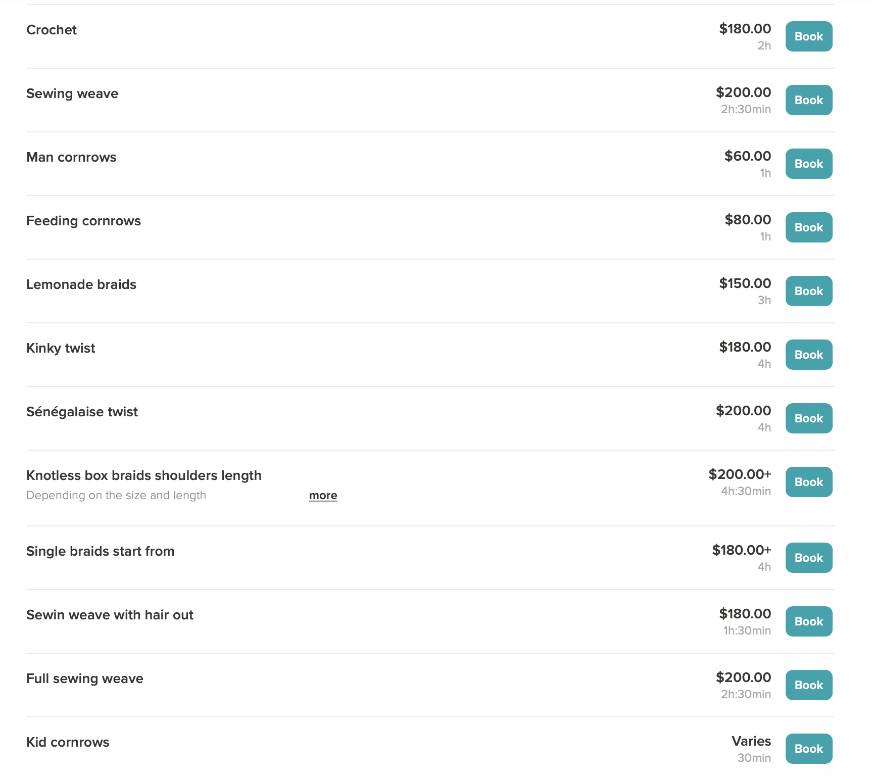
Task: Book the Crochet service
Action: (809, 36)
